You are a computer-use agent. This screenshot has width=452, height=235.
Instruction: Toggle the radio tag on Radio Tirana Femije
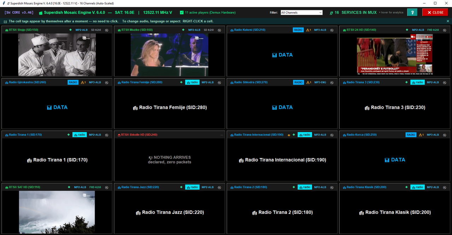pyautogui.click(x=192, y=83)
